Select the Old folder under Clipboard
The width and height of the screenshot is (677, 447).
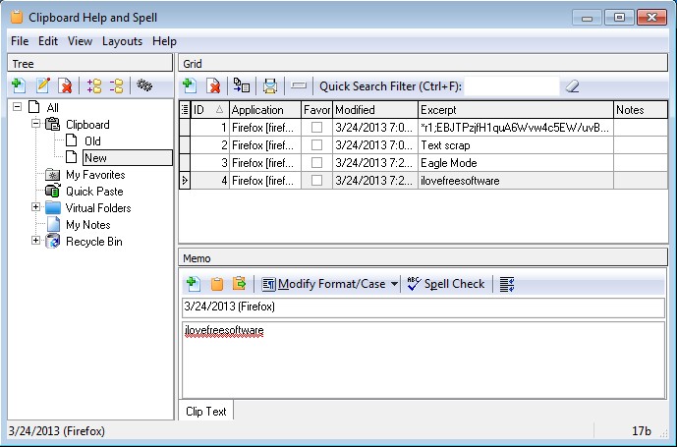click(92, 141)
